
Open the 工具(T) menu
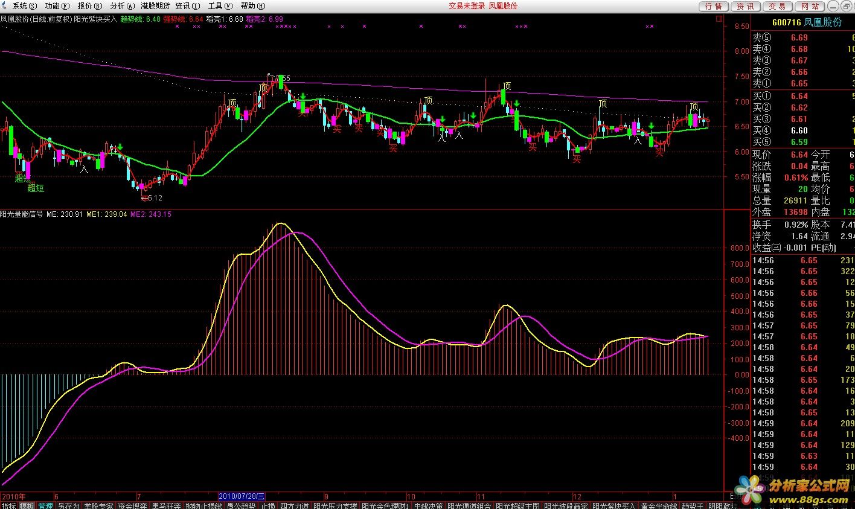point(220,6)
